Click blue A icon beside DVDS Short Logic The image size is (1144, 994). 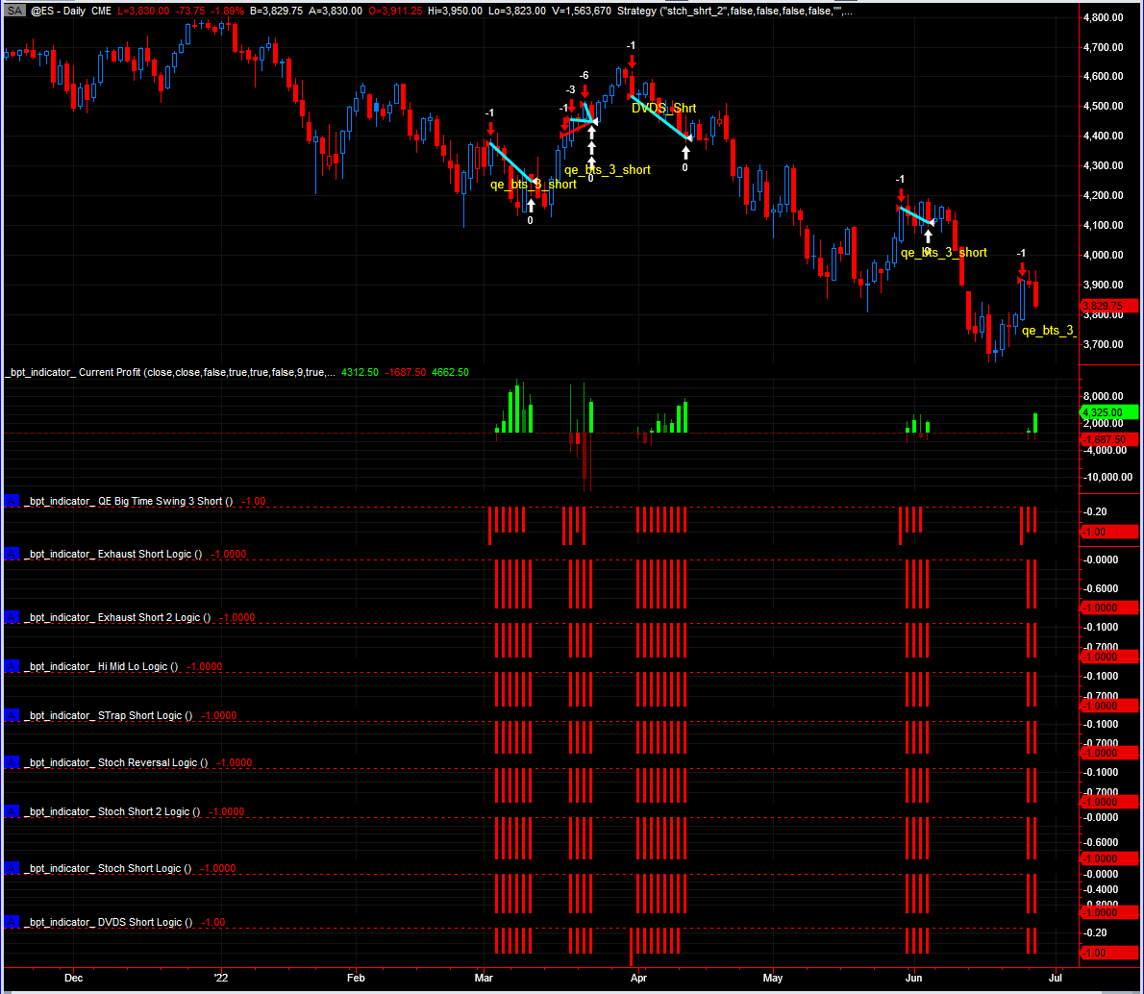pyautogui.click(x=11, y=923)
